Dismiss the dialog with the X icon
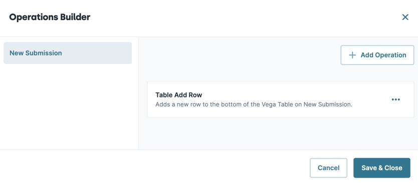 click(x=405, y=17)
